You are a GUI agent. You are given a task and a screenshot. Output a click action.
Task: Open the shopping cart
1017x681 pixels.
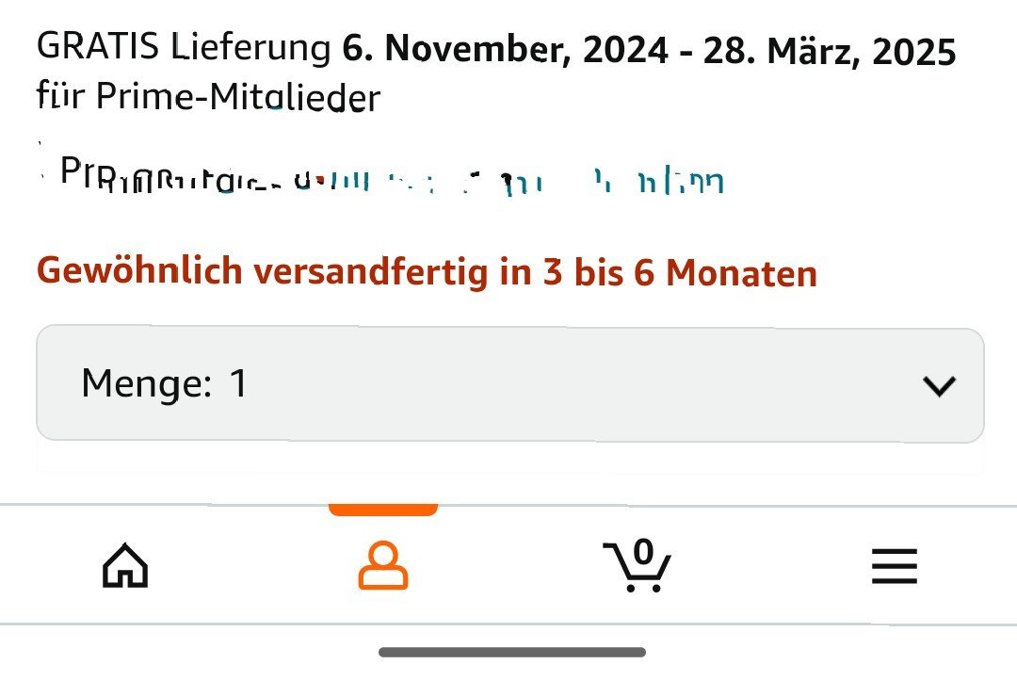click(638, 566)
